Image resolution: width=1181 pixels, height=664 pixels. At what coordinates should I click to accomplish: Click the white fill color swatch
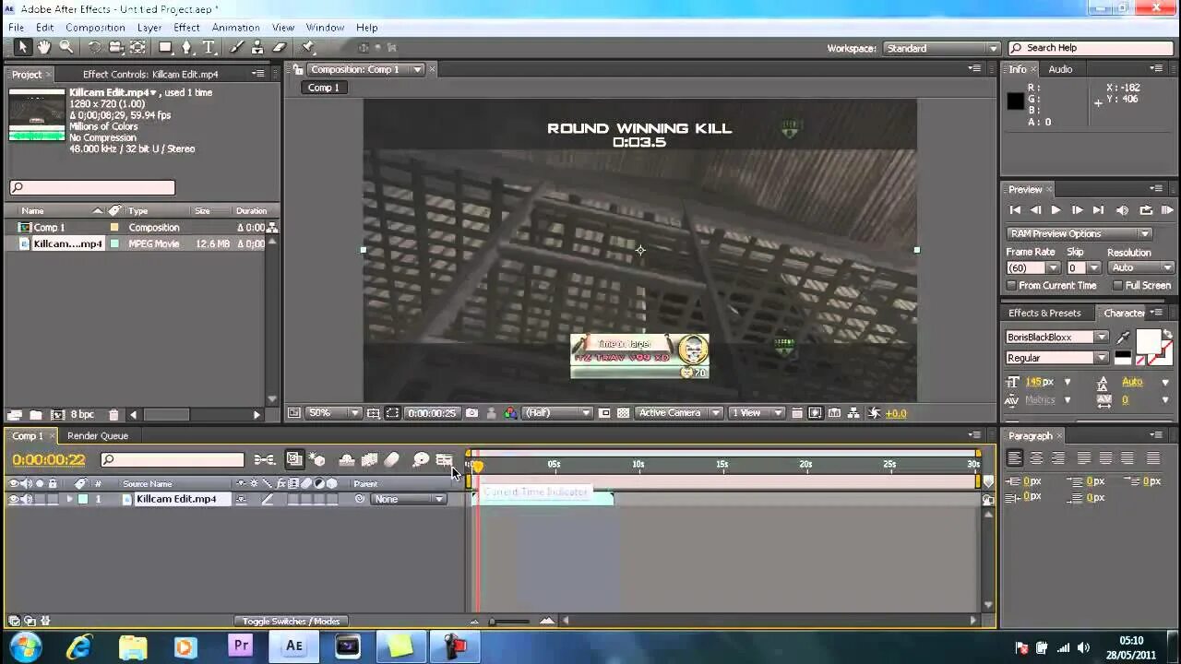[1147, 341]
